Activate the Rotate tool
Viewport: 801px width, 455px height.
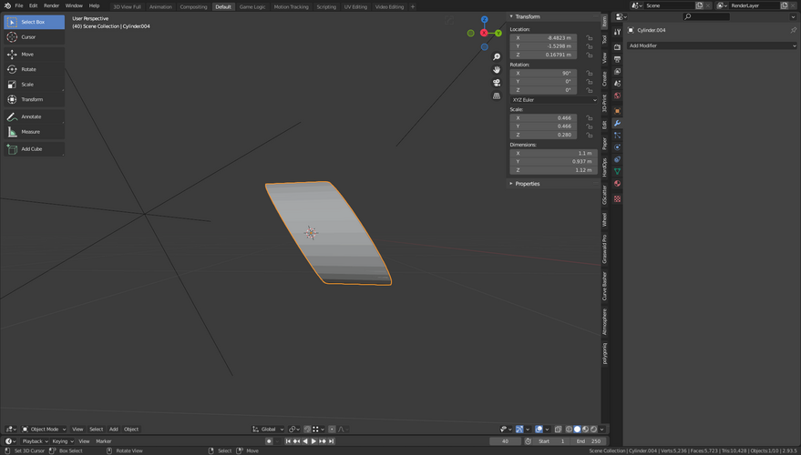pos(35,69)
